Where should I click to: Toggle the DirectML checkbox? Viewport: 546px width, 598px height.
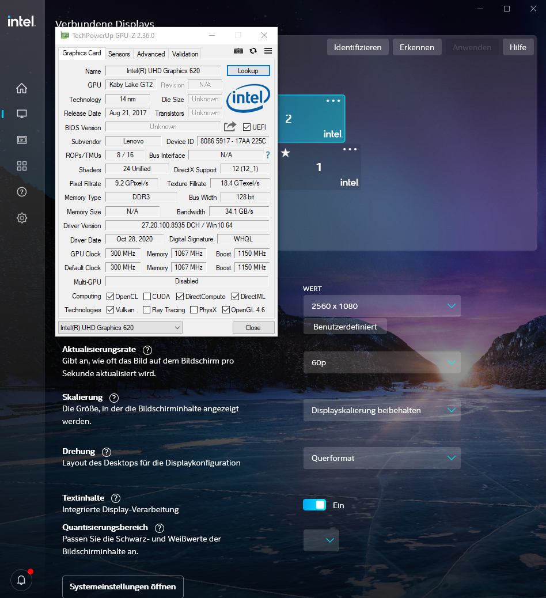click(235, 296)
